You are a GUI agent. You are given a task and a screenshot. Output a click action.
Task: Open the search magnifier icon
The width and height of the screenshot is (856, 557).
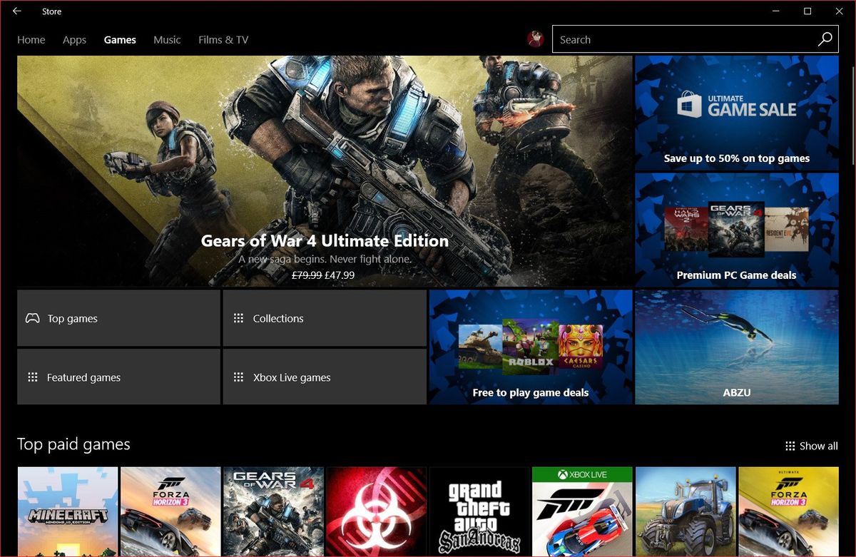(824, 39)
